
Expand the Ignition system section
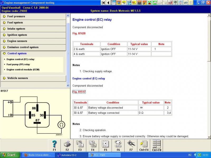[33, 35]
